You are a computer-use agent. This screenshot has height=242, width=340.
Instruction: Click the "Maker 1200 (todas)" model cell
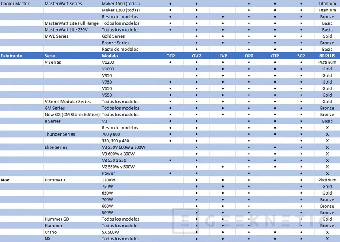pyautogui.click(x=121, y=10)
